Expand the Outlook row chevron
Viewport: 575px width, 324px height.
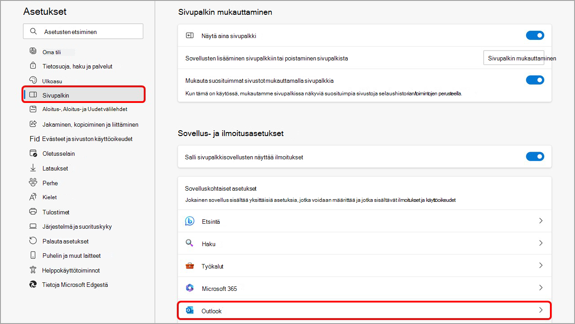click(x=541, y=310)
